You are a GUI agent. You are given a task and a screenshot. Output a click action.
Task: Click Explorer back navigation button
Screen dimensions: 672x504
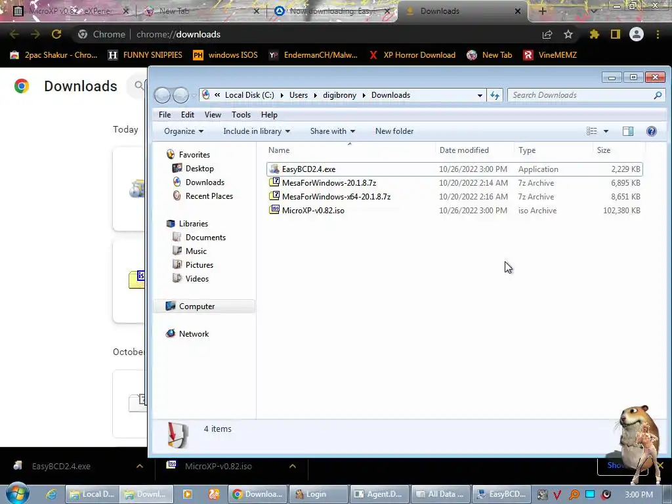[163, 95]
